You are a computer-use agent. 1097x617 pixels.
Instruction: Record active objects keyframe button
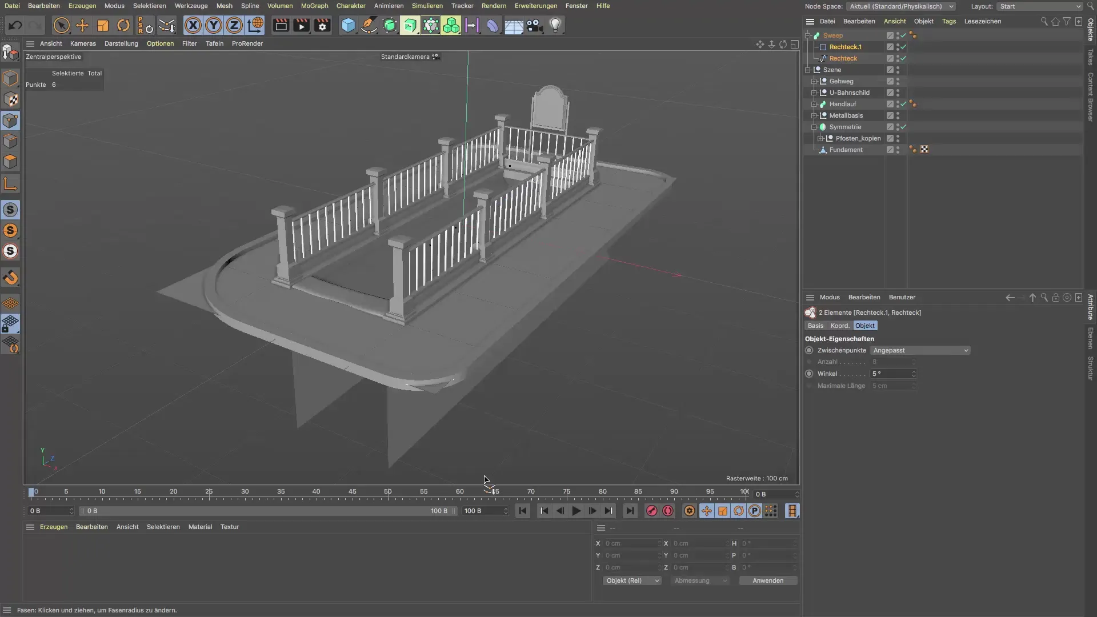[651, 511]
